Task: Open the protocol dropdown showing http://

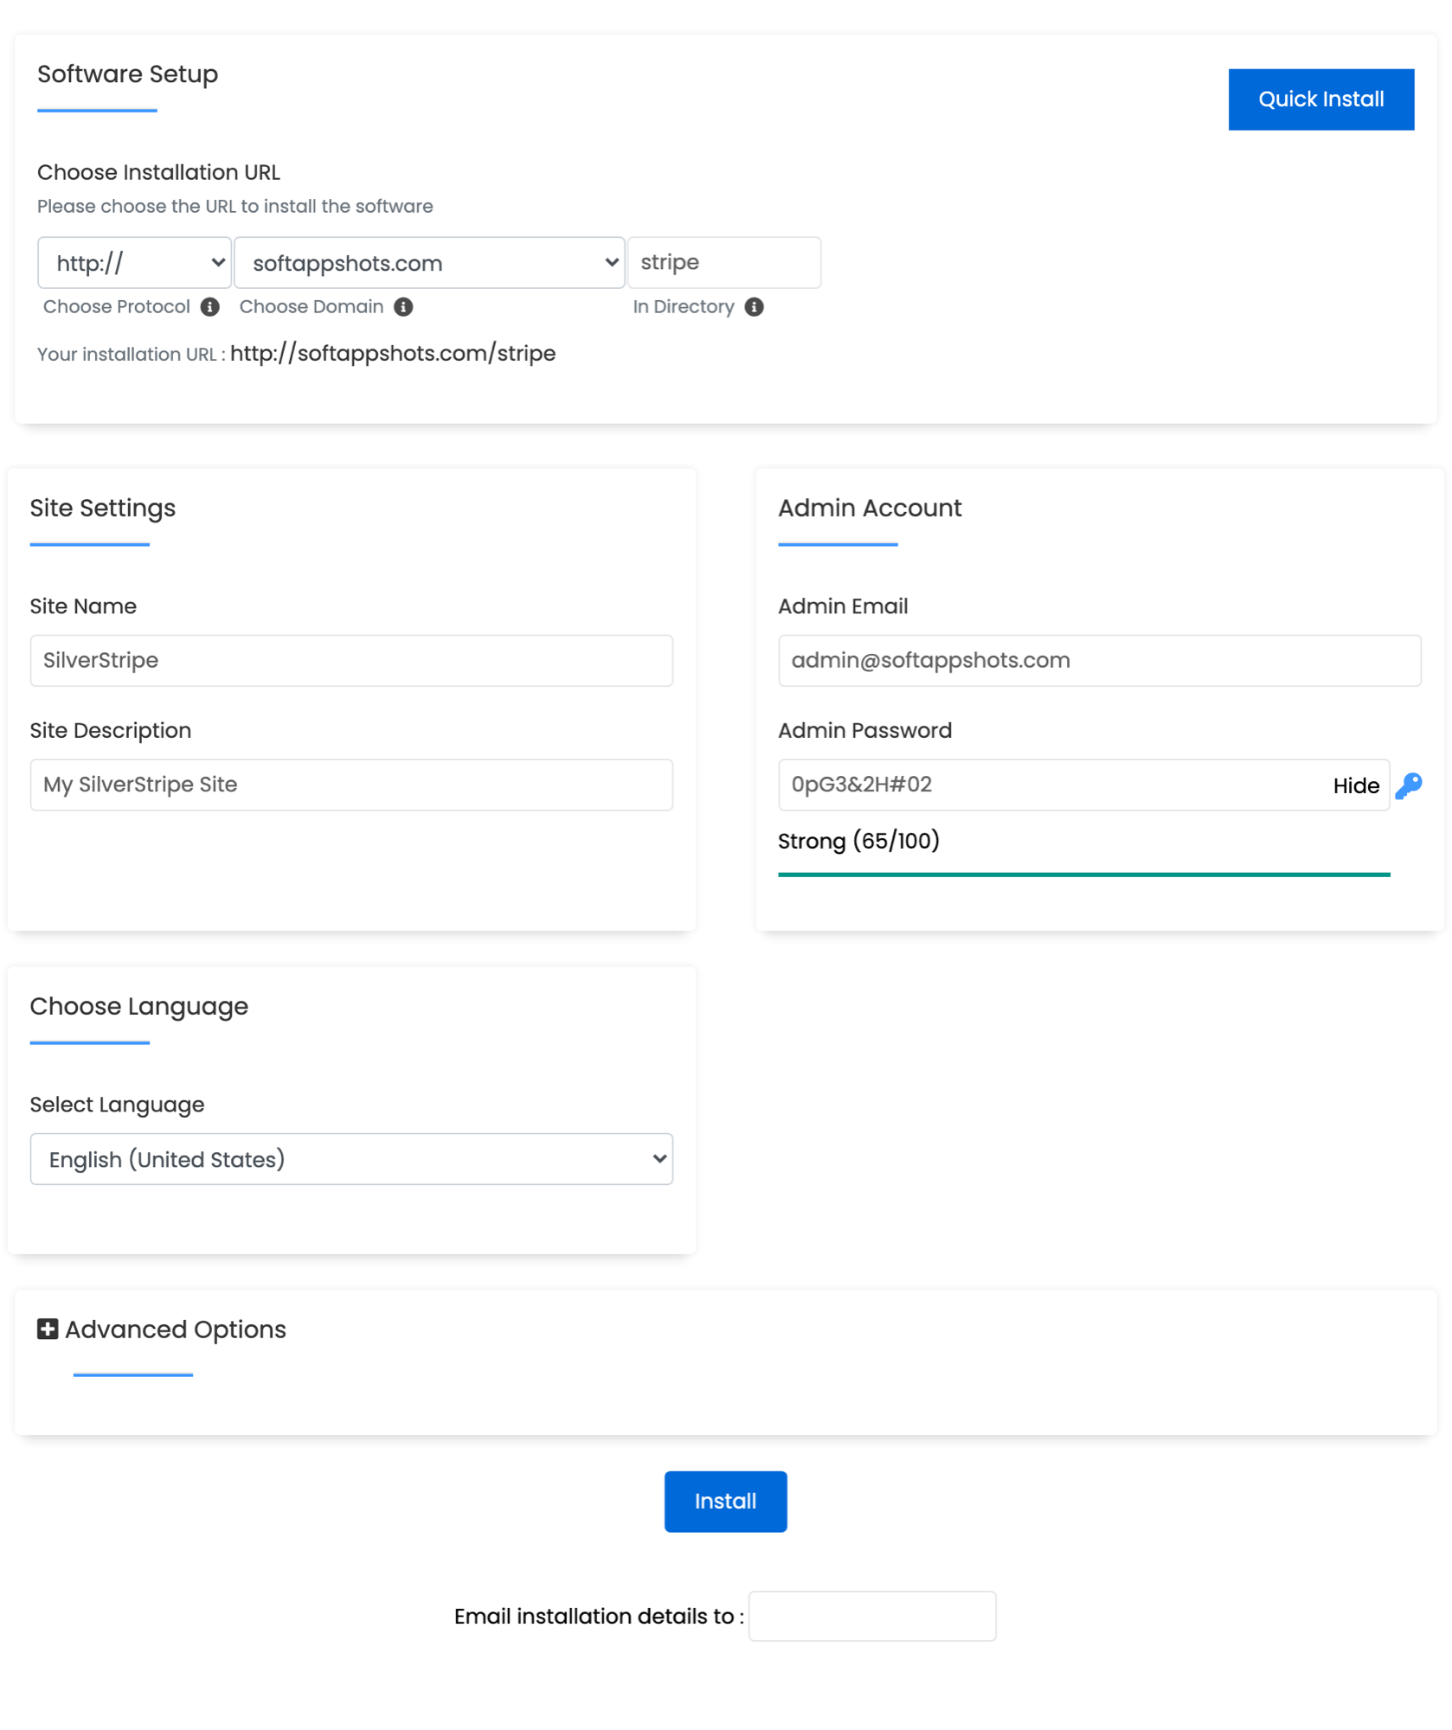Action: (134, 262)
